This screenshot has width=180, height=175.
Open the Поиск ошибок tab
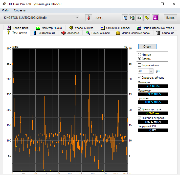(x=98, y=33)
